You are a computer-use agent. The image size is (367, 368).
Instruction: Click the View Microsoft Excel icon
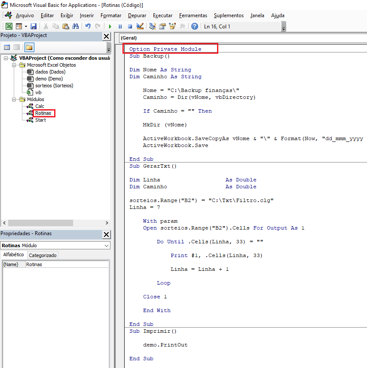[x=9, y=26]
